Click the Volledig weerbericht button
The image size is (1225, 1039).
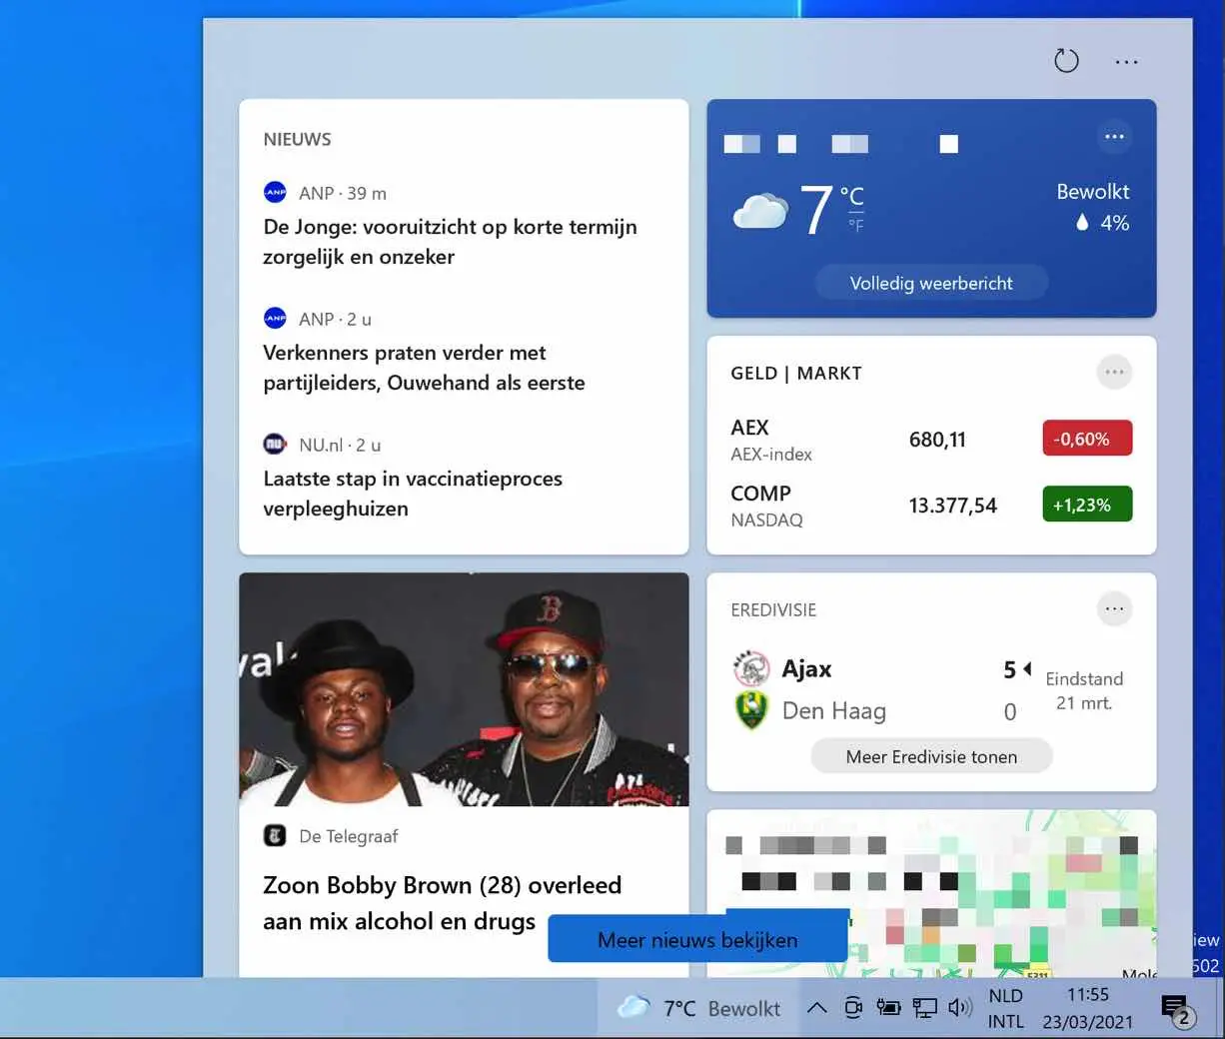pos(931,283)
